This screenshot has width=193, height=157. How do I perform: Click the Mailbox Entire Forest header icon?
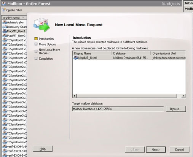coord(4,4)
